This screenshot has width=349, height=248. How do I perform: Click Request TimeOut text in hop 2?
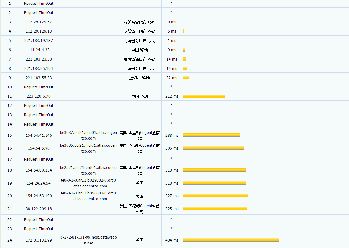pyautogui.click(x=39, y=13)
